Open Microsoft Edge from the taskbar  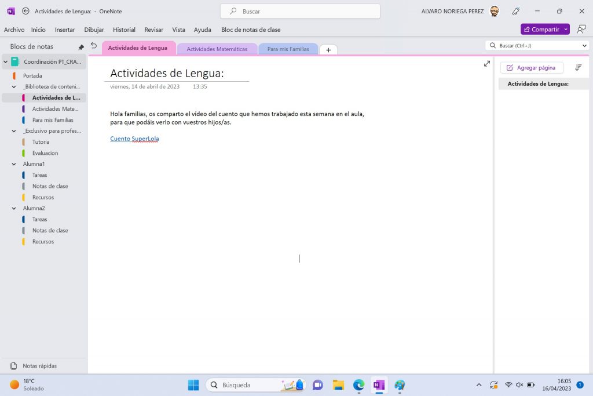click(359, 385)
